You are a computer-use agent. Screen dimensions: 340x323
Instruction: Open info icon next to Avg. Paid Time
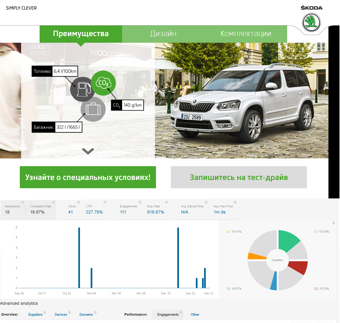coord(235,202)
